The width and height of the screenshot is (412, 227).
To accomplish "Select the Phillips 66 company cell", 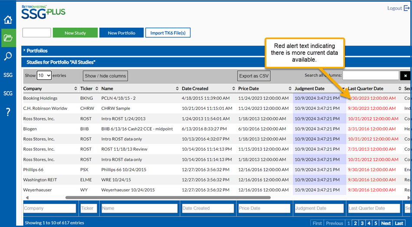I will click(33, 170).
